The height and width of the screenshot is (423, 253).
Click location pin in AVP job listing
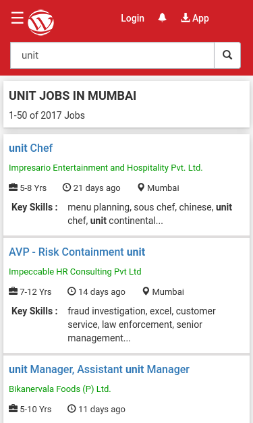click(146, 291)
